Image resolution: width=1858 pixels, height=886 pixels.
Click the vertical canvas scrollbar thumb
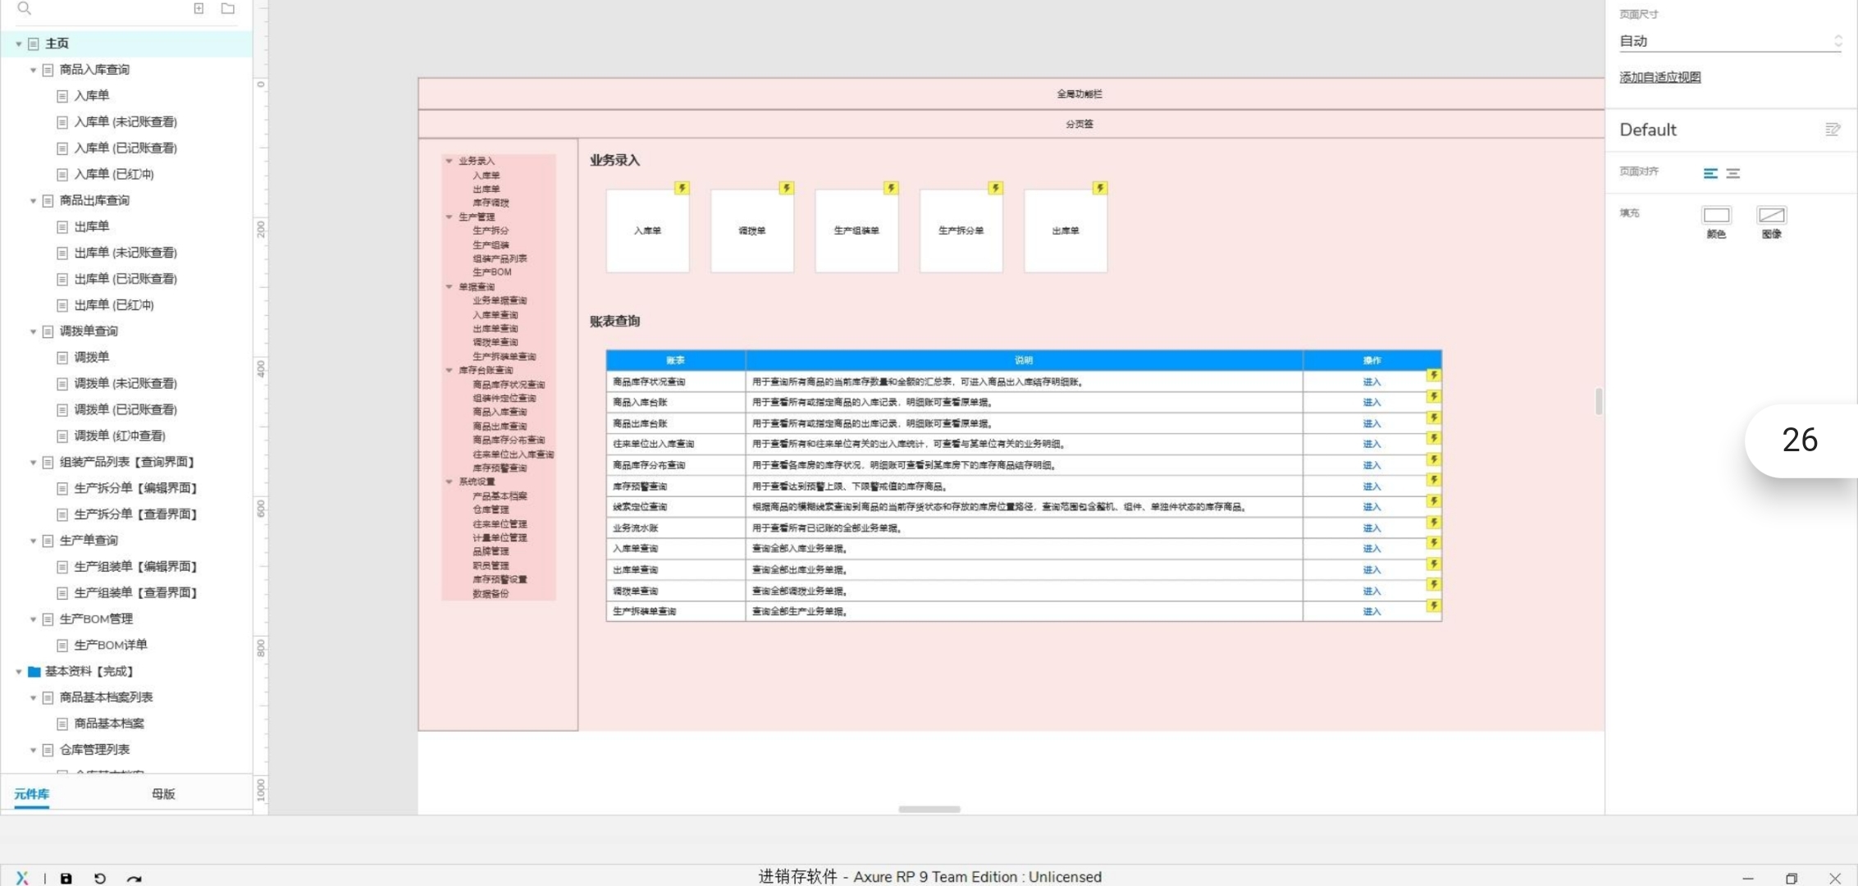click(x=1599, y=401)
